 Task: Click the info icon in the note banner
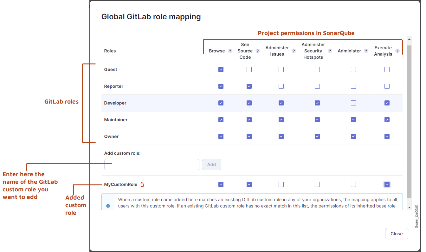tap(108, 206)
